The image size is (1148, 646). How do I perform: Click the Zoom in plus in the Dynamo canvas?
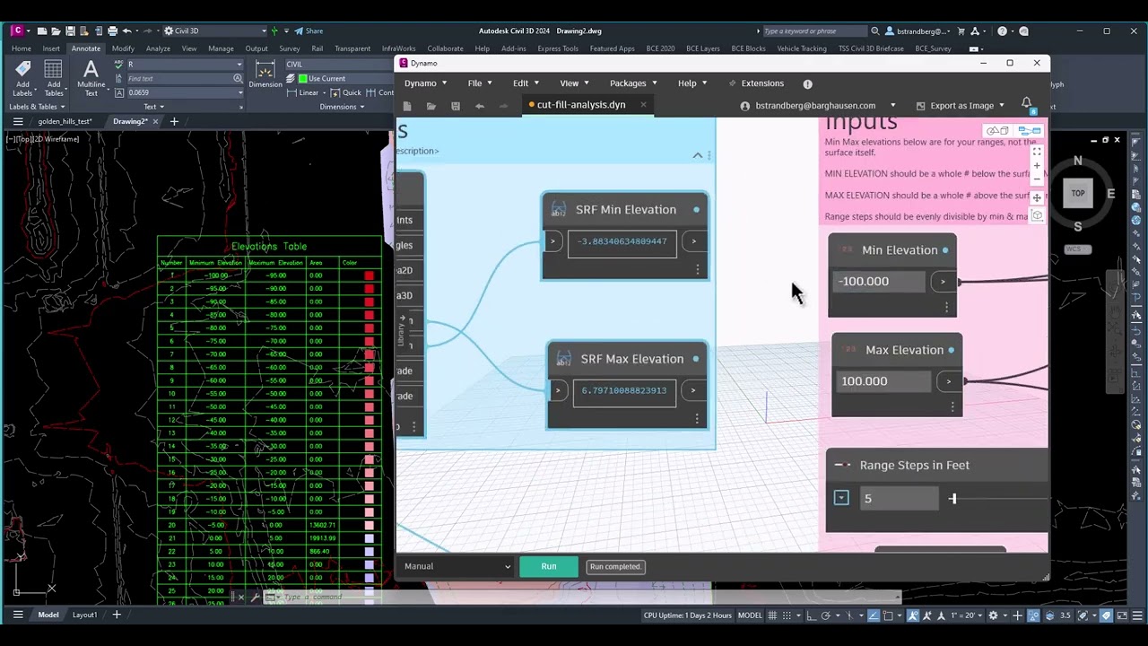(1037, 166)
